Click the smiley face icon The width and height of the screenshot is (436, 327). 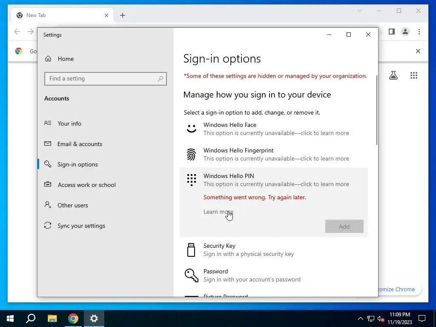pyautogui.click(x=191, y=129)
